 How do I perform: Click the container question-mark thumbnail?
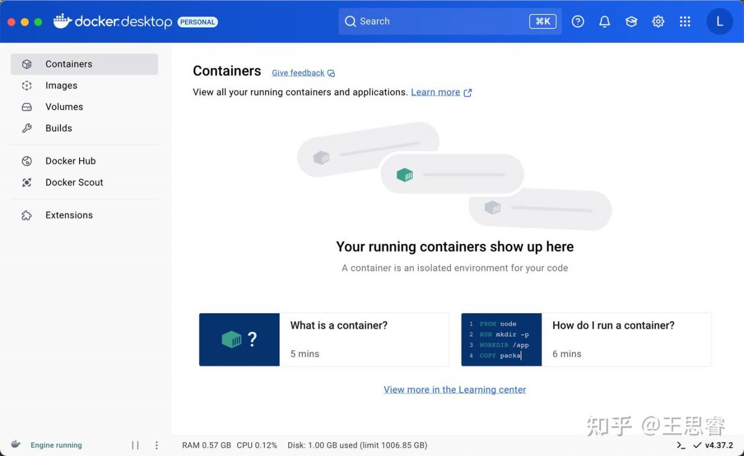(x=239, y=340)
